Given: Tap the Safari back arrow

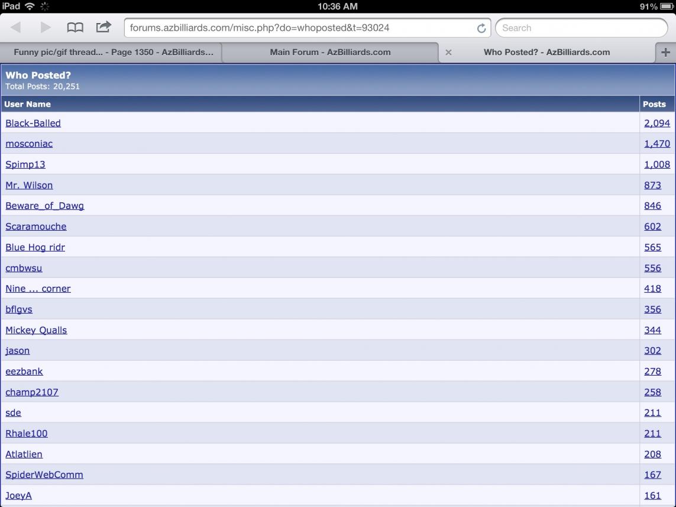Looking at the screenshot, I should (16, 28).
